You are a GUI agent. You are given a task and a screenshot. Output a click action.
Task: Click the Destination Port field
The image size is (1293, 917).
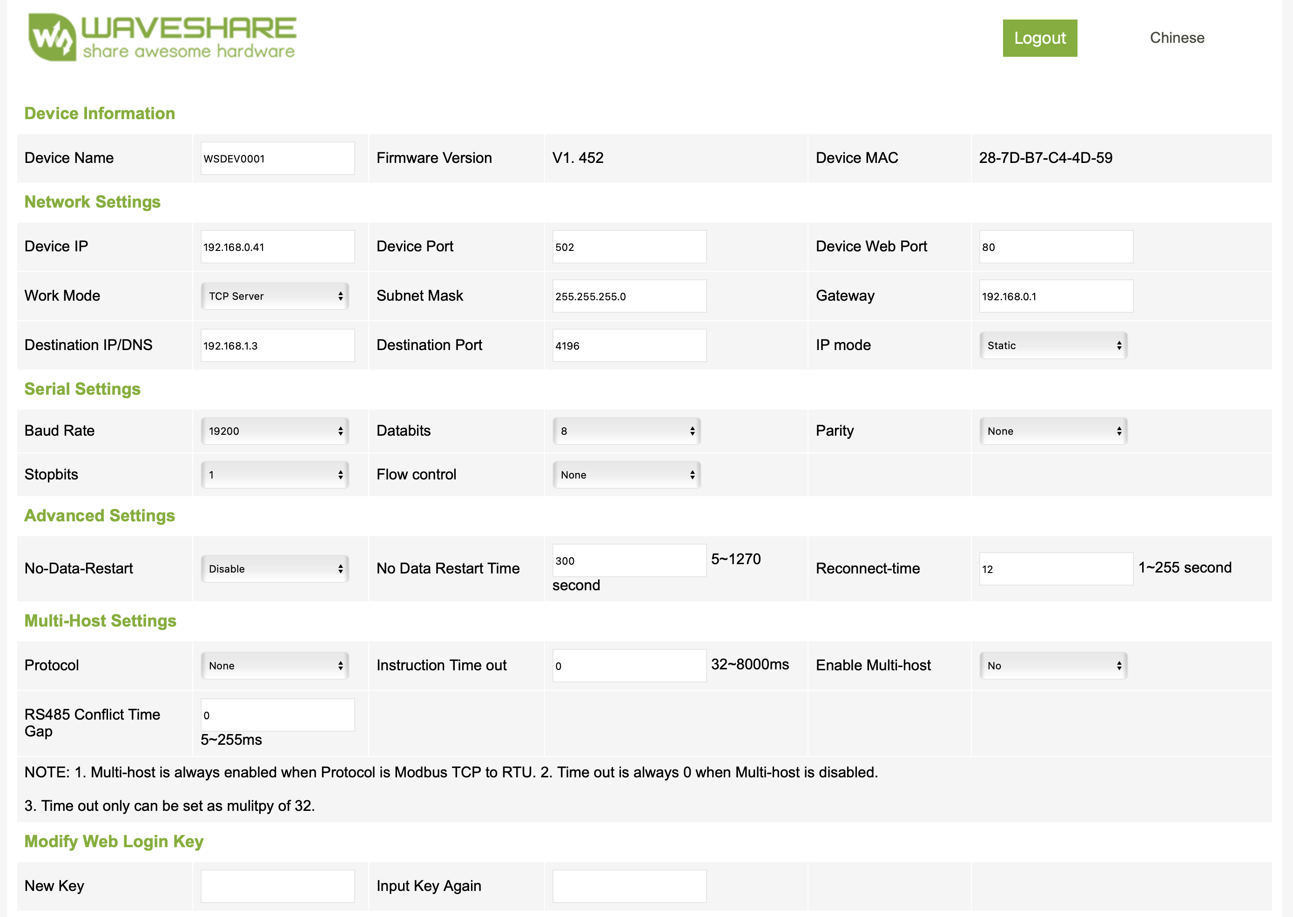point(628,345)
